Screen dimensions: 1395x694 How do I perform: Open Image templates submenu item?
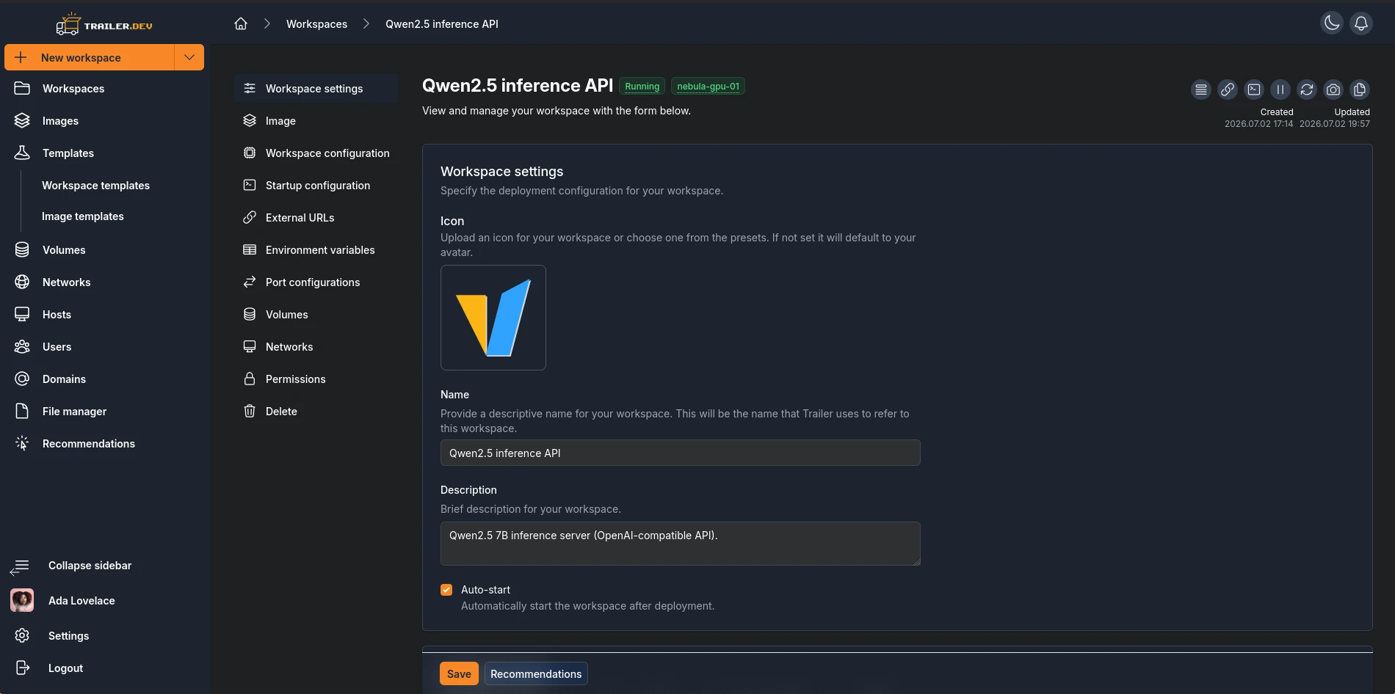click(x=83, y=216)
